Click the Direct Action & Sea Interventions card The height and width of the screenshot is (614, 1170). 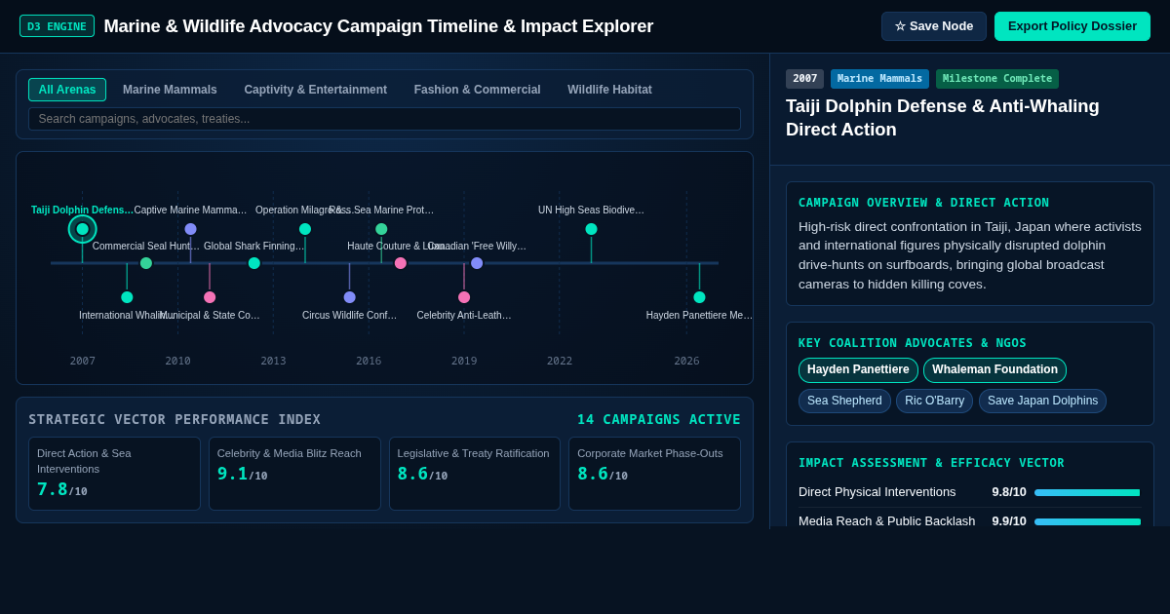114,474
